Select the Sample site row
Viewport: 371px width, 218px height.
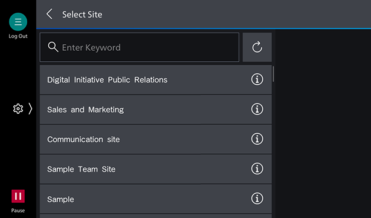(156, 199)
